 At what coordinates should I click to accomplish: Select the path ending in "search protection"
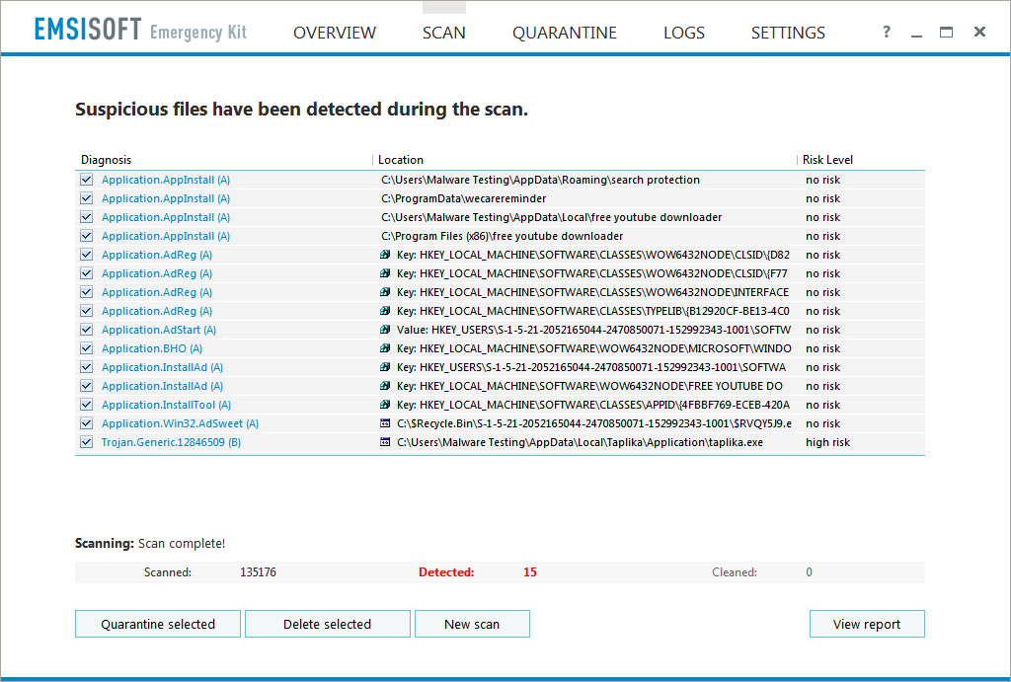pos(540,180)
